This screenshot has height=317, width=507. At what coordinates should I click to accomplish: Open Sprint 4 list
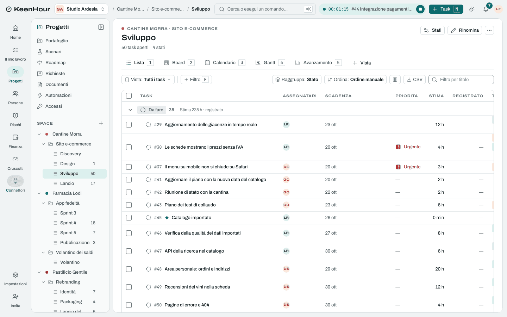[75, 223]
